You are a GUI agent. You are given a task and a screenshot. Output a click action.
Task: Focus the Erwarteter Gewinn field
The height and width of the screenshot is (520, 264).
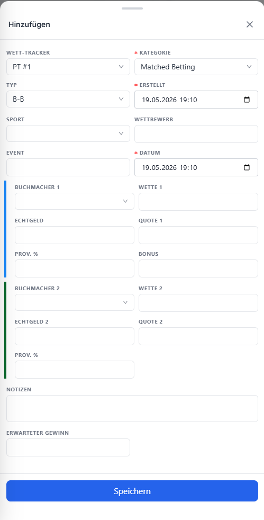click(x=68, y=447)
